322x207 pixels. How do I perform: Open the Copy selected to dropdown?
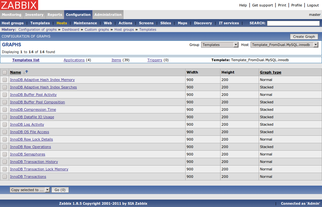[x=29, y=190]
